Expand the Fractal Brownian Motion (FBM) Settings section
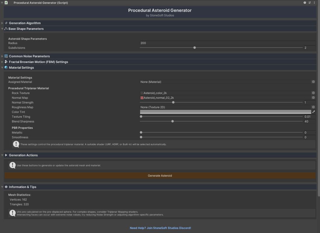 click(x=2, y=62)
